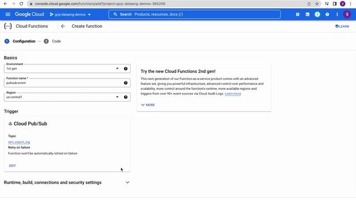Show help for the Function name field
The height and width of the screenshot is (200, 356).
126,83
